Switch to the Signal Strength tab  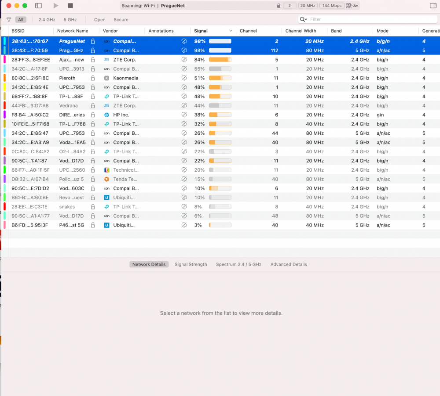pos(191,264)
